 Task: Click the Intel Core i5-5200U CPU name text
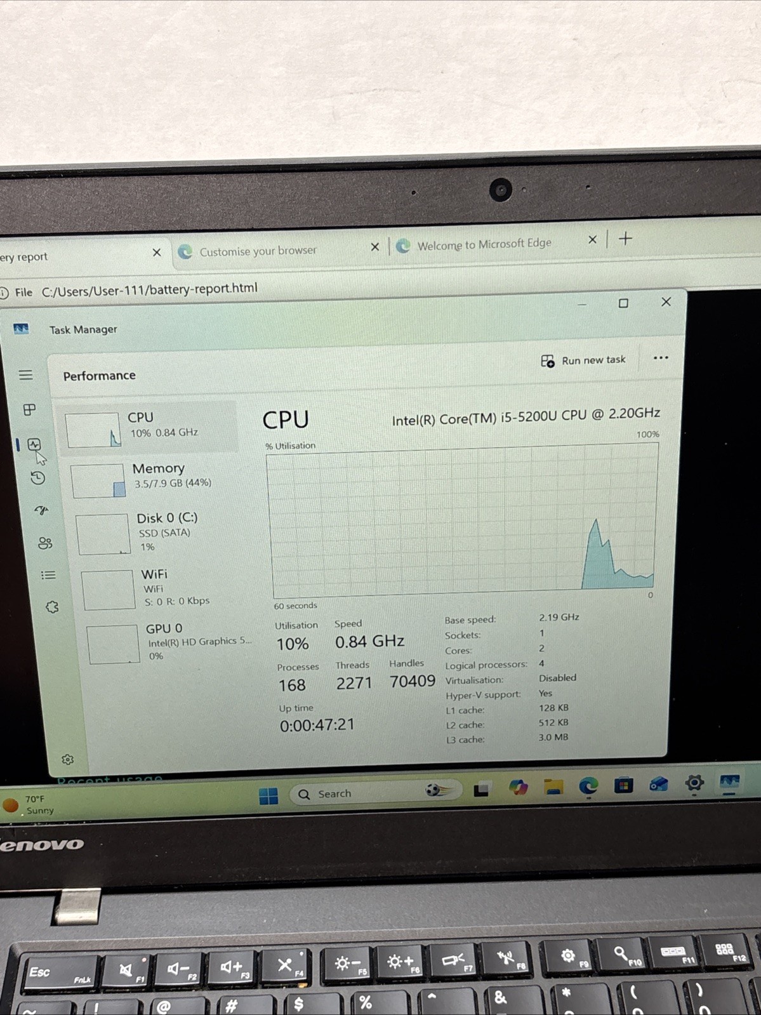[x=526, y=416]
